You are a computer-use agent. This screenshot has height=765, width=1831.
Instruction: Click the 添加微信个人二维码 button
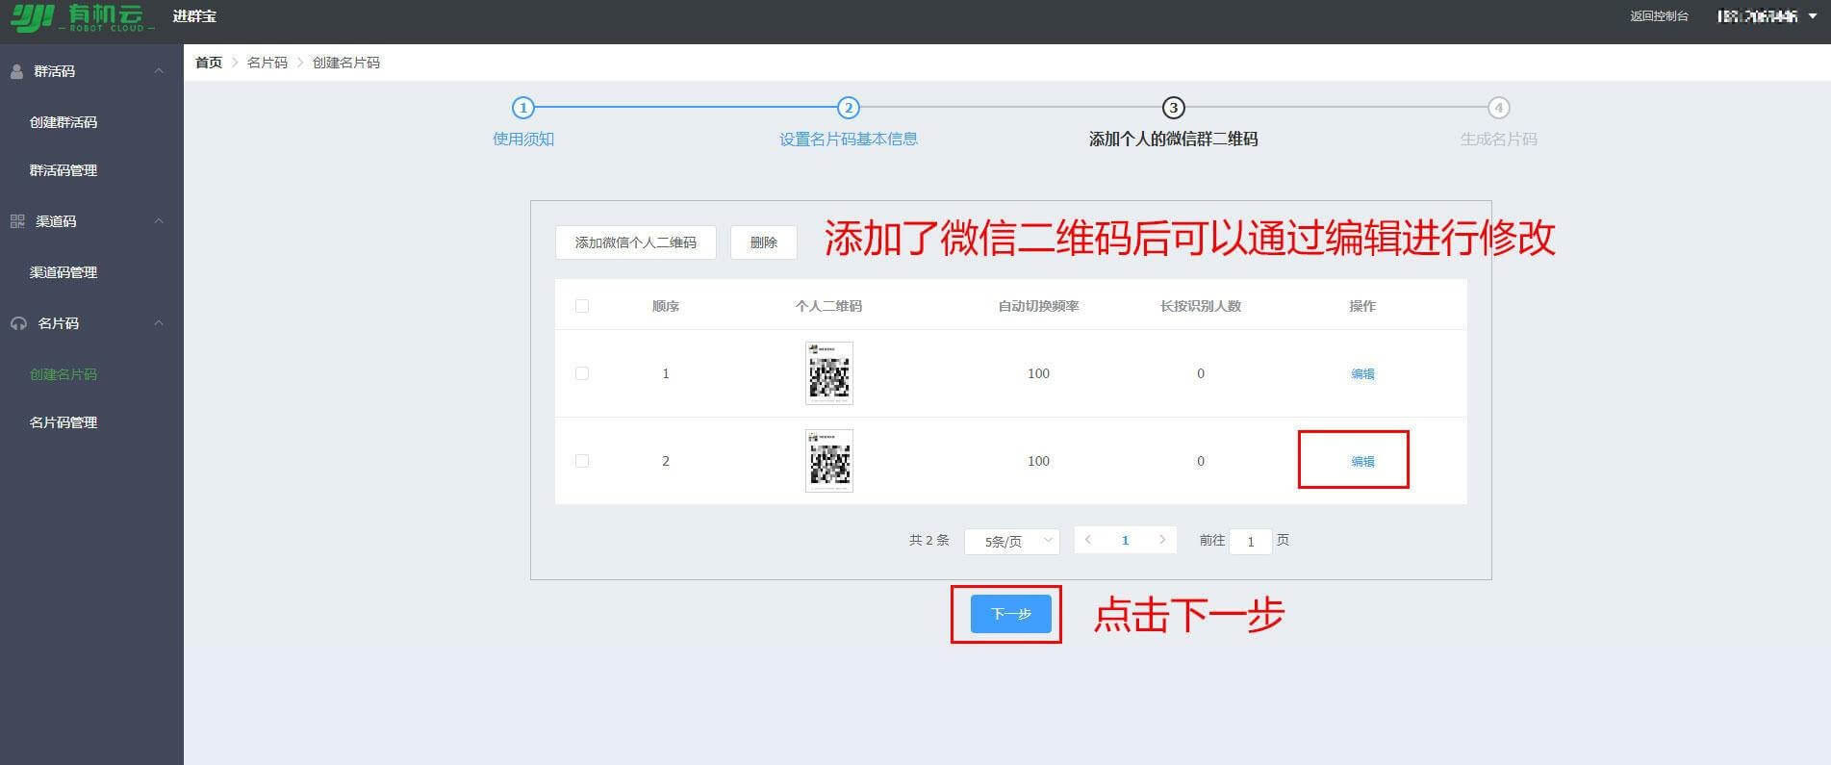coord(636,242)
